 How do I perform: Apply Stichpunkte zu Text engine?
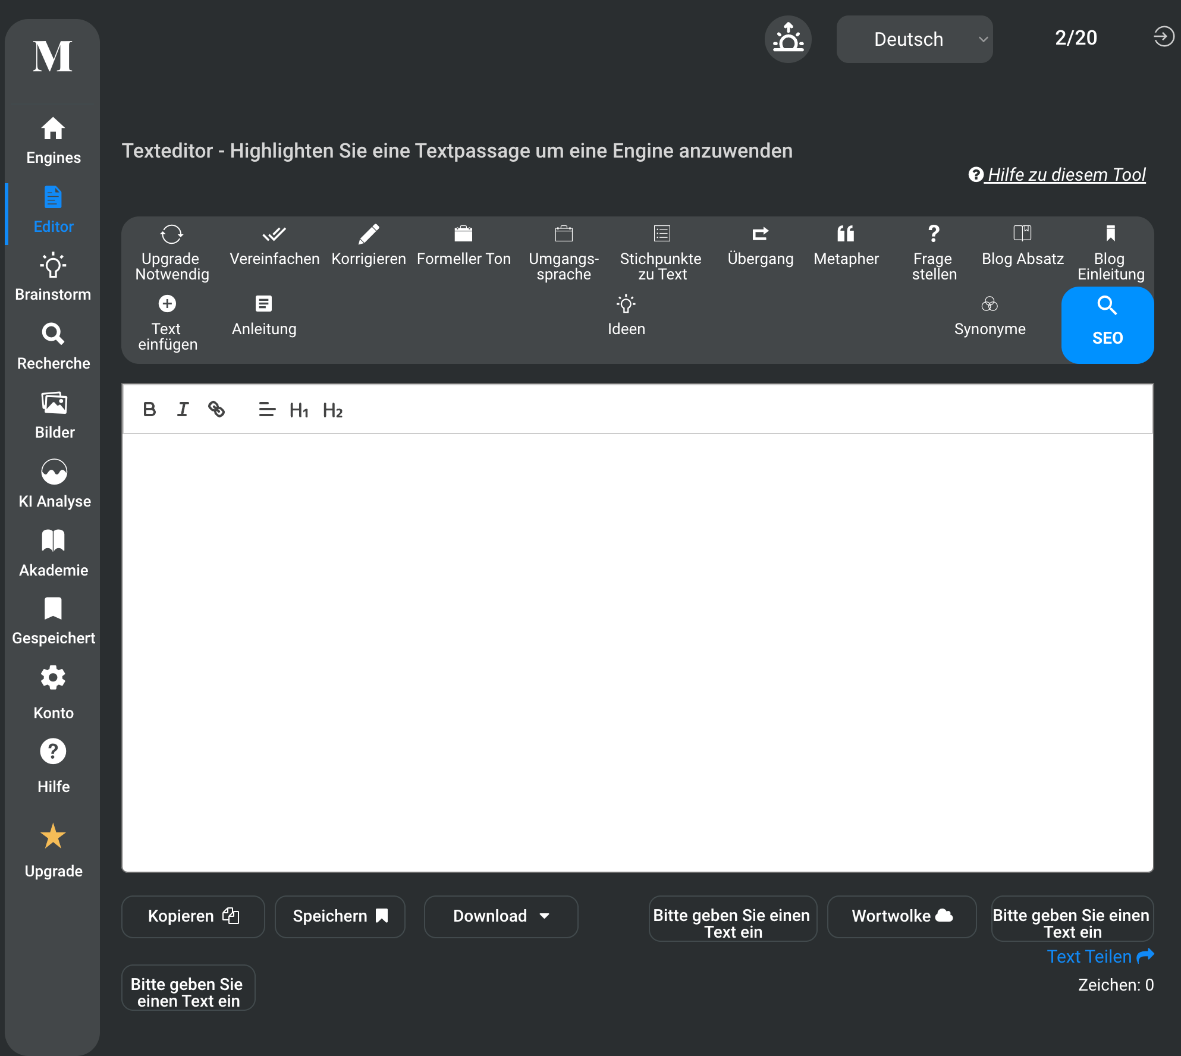point(661,252)
